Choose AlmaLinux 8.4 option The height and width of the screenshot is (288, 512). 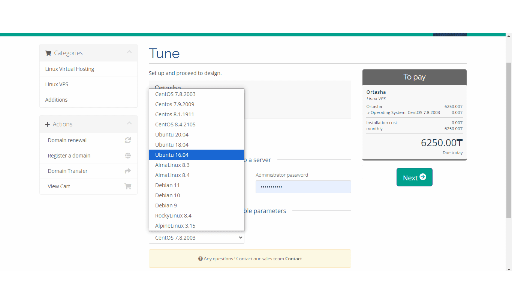pyautogui.click(x=196, y=175)
